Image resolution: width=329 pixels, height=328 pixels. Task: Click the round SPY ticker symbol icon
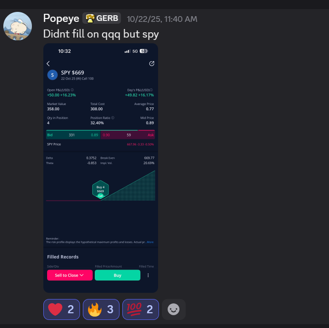click(x=52, y=75)
